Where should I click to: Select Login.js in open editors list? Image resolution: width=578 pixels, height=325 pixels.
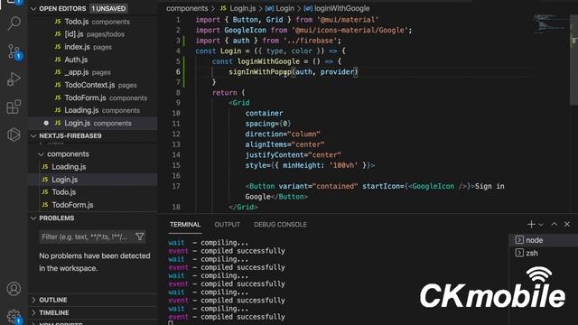click(93, 123)
